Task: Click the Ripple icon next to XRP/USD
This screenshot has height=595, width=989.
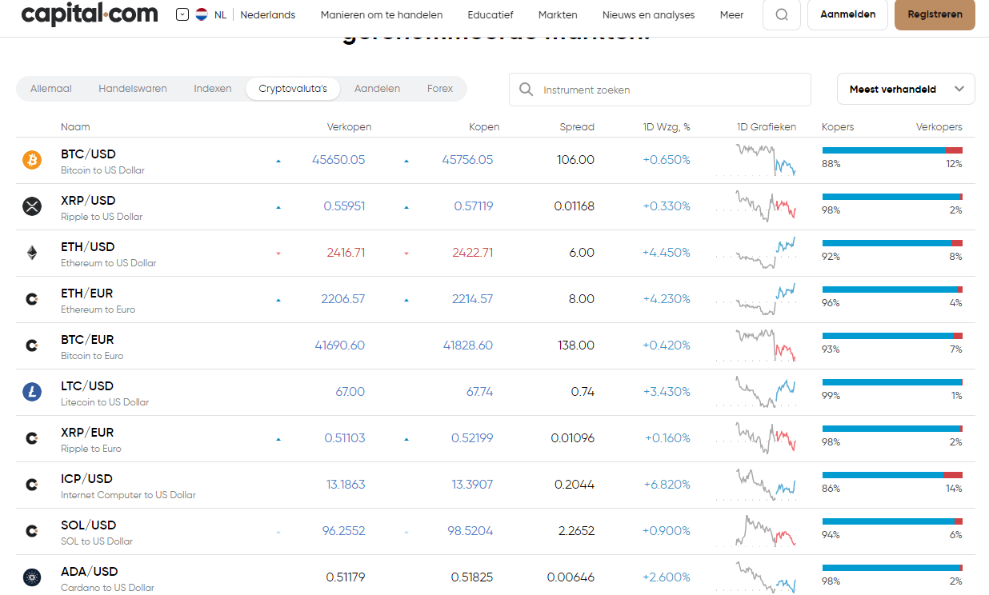Action: [32, 206]
